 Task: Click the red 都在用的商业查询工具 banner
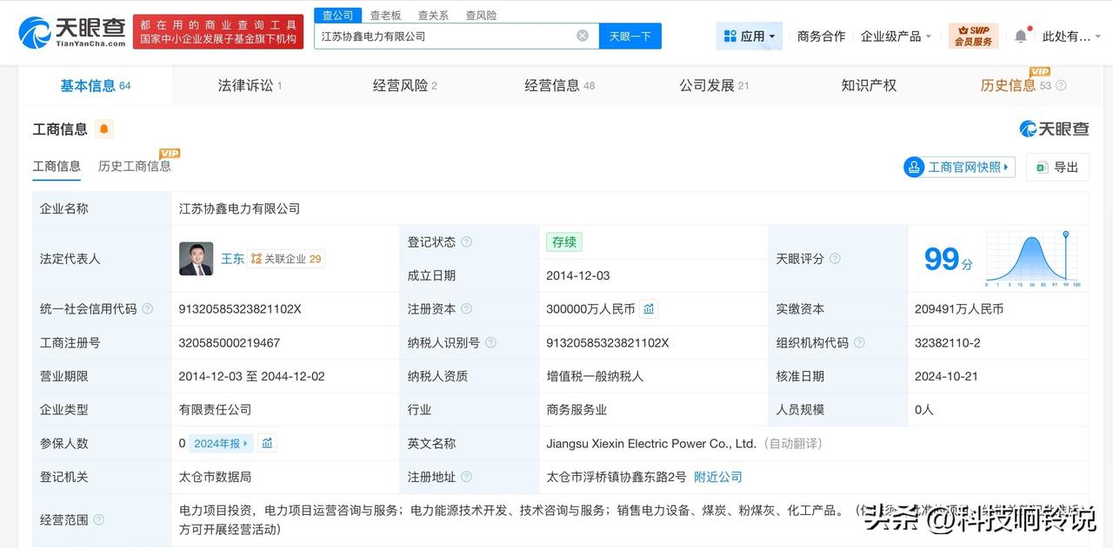[218, 32]
